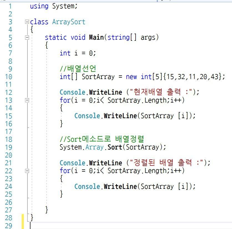Place cursor on empty line 29
232x229 pixels.
point(130,226)
